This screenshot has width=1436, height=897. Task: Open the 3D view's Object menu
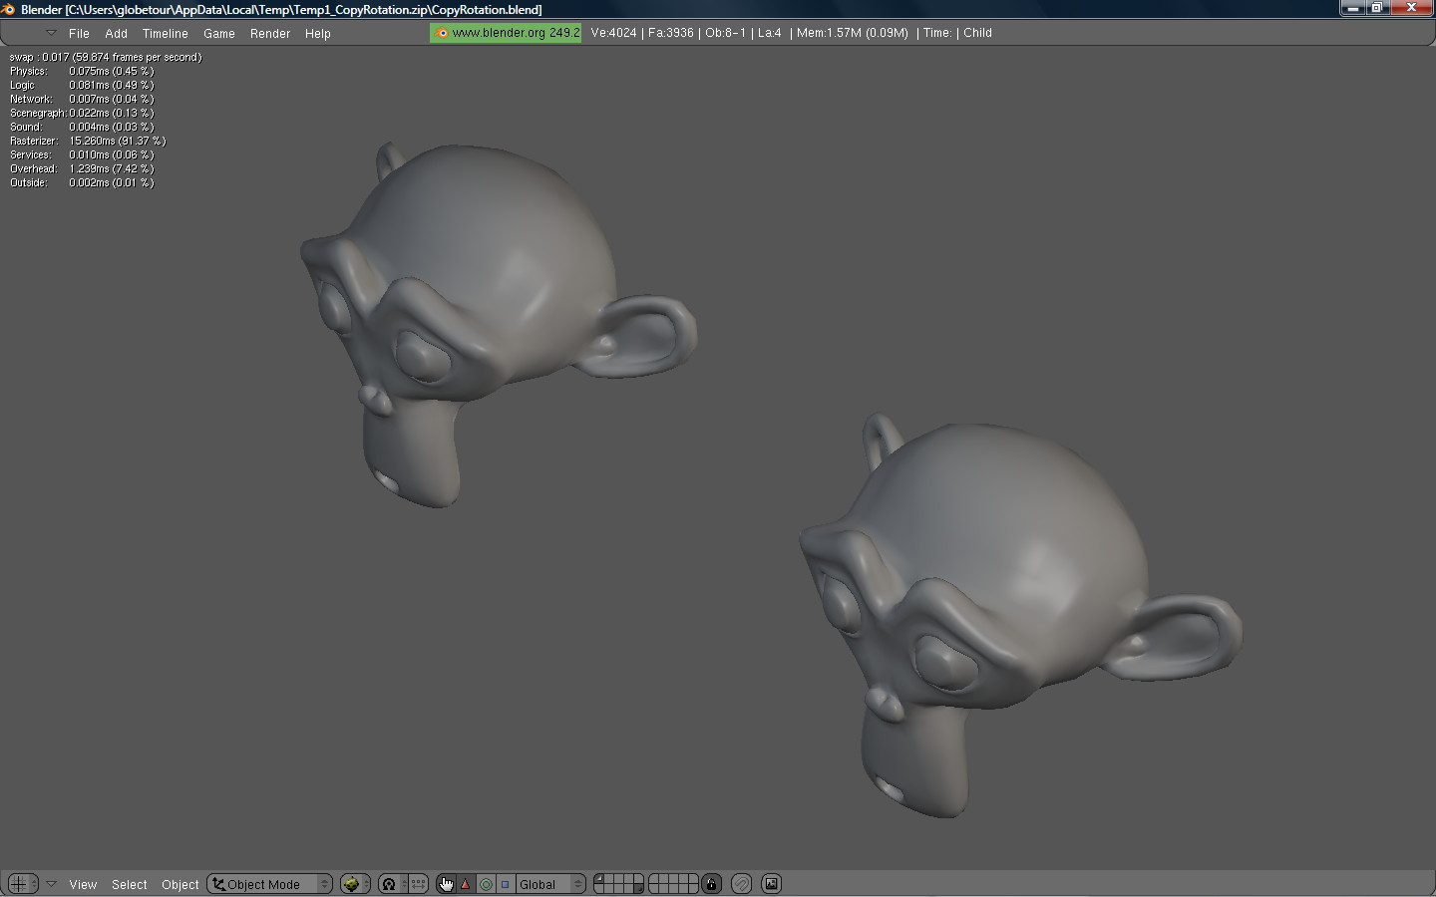(x=179, y=884)
